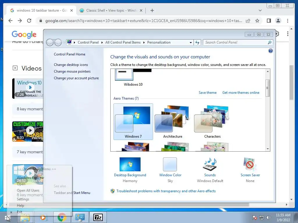Viewport: 298px width, 223px height.
Task: Click the volume speaker tray icon
Action: [x=268, y=217]
